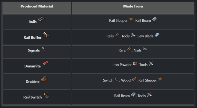Open the Rail Buffer material label

tap(33, 37)
